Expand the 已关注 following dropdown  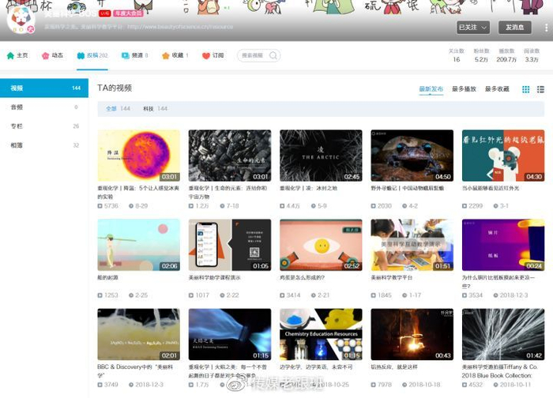click(x=472, y=27)
